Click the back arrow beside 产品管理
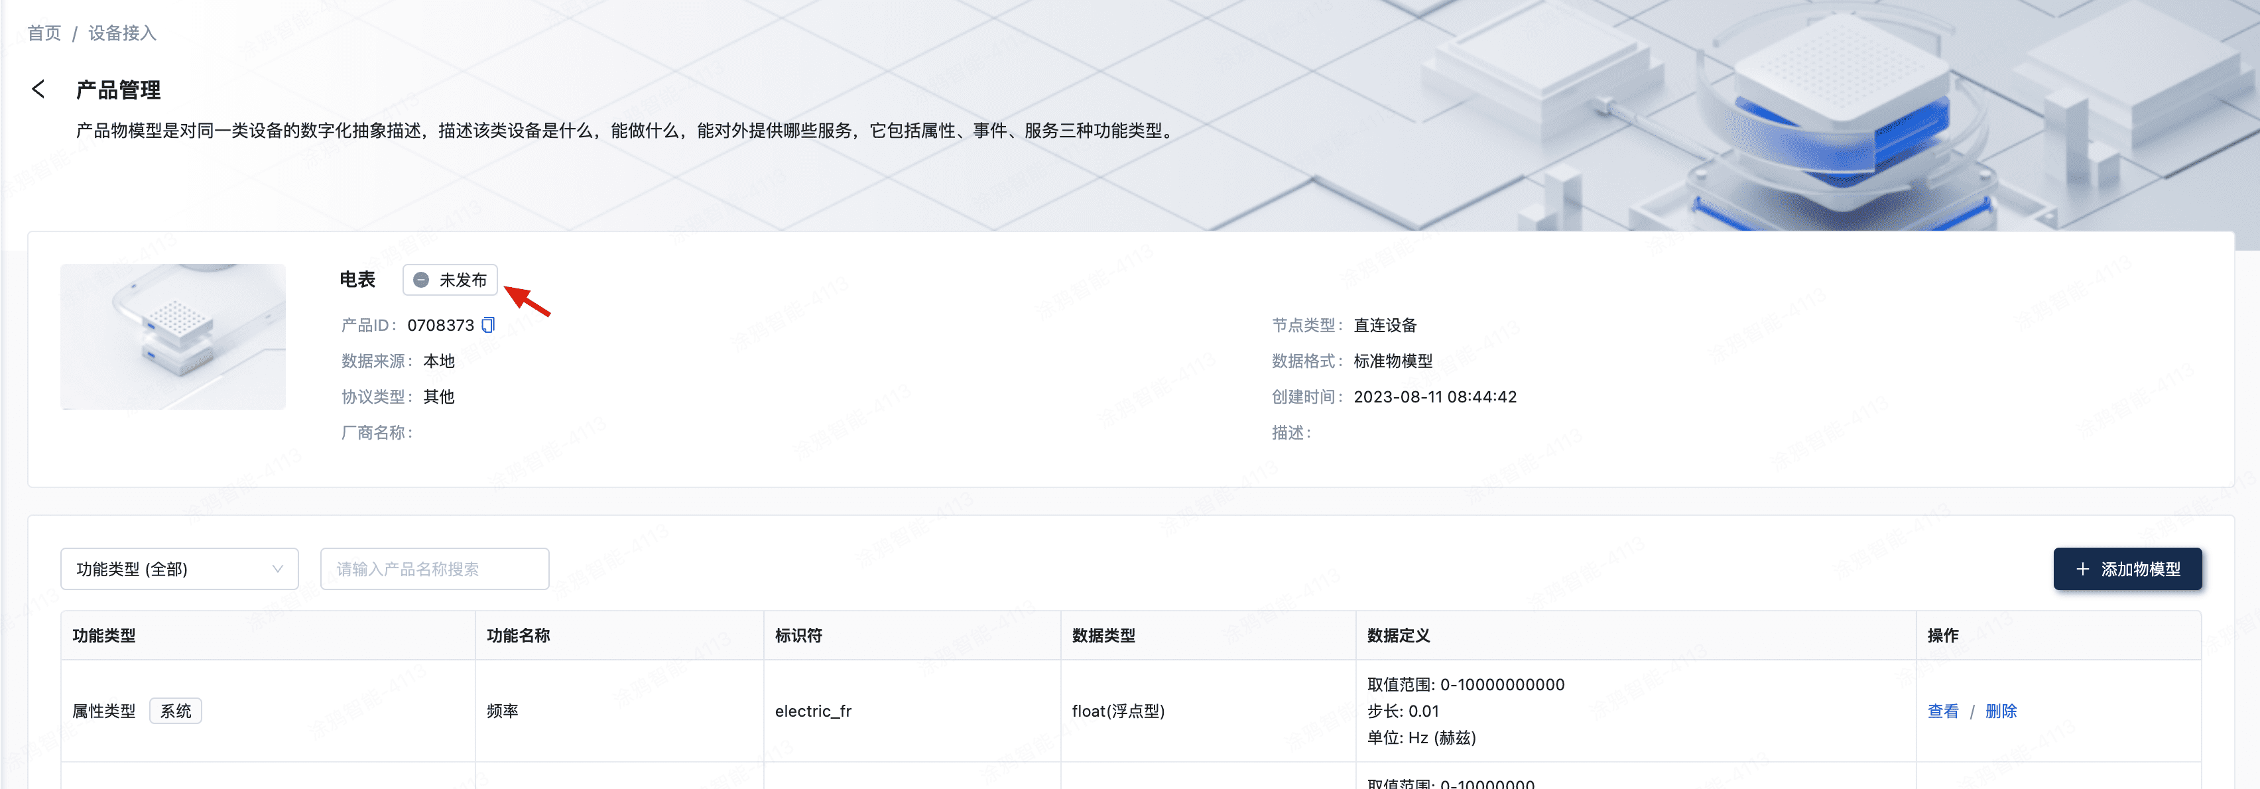The image size is (2260, 789). click(38, 89)
